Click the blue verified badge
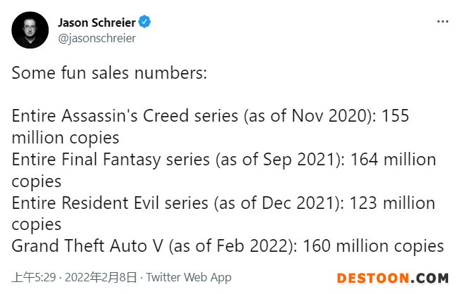The height and width of the screenshot is (294, 458). click(x=146, y=23)
